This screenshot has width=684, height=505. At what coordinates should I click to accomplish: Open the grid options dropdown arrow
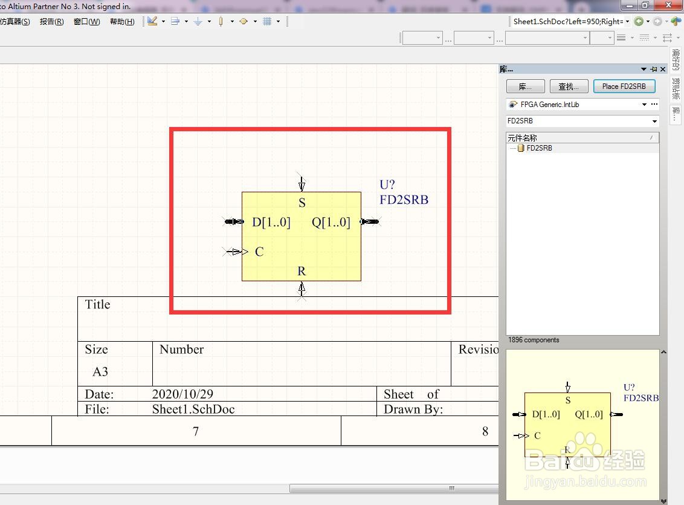279,21
